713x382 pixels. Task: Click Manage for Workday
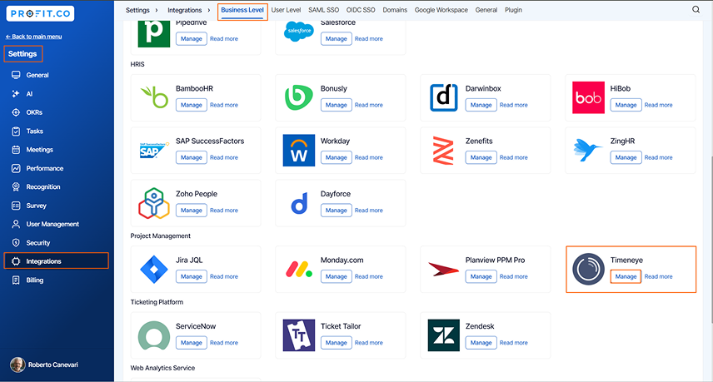[336, 157]
